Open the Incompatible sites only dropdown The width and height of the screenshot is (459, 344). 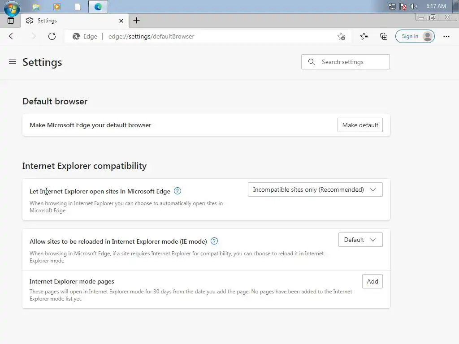pos(315,189)
